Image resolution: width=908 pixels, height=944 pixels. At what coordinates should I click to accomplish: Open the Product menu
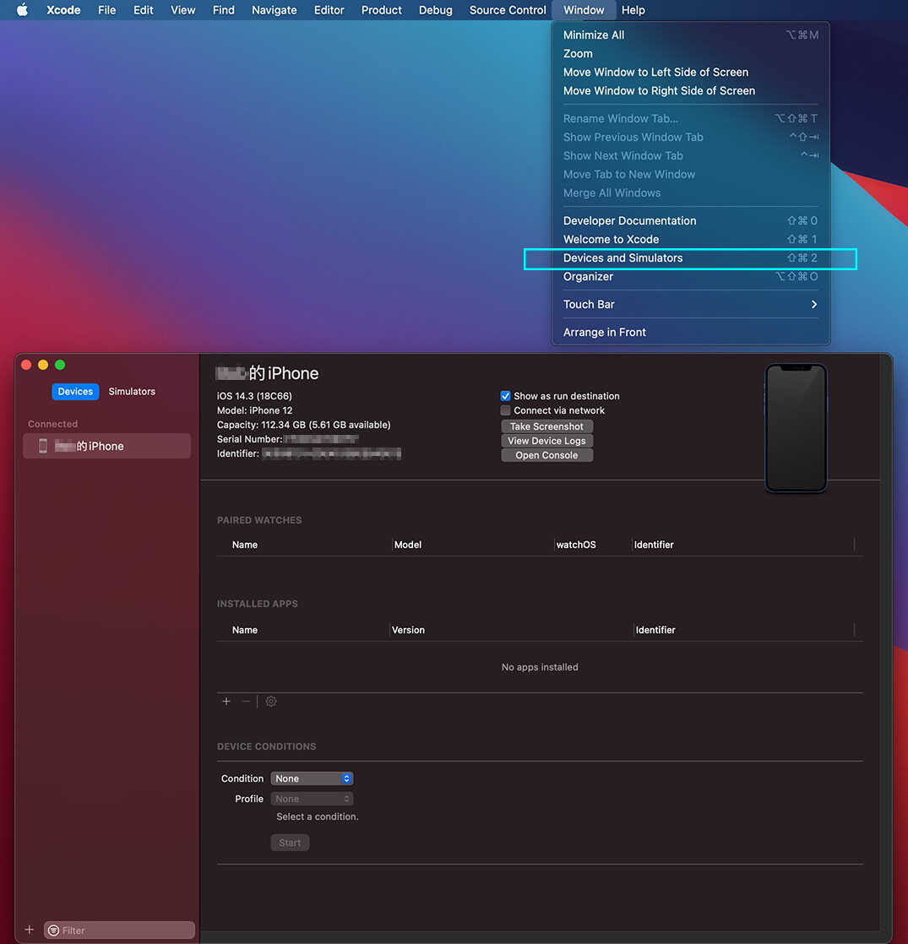tap(381, 10)
